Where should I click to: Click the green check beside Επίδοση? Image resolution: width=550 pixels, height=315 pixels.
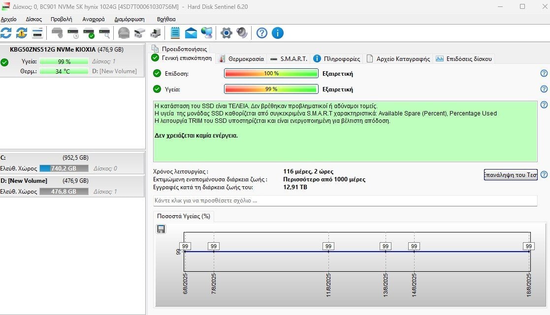point(157,73)
